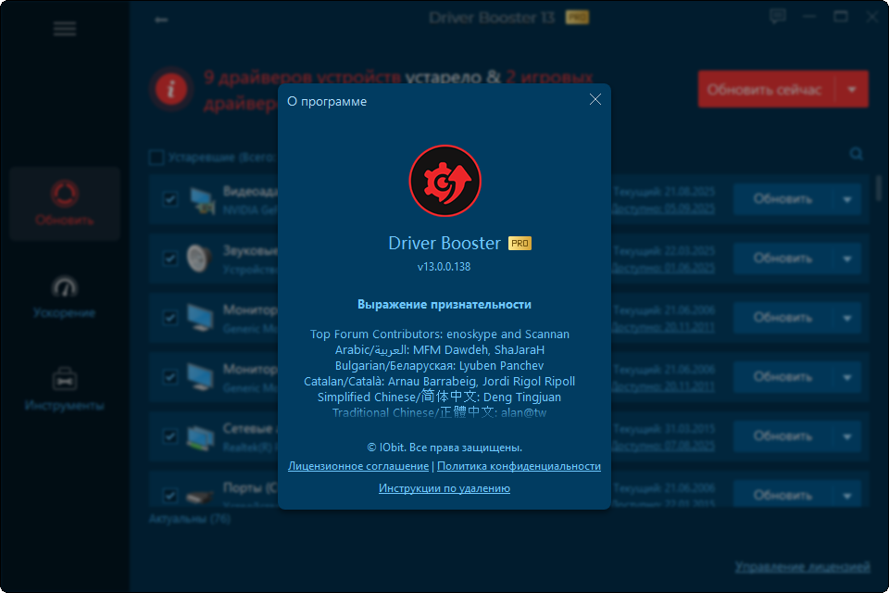Click the network adapter device icon
Viewport: 889px width, 593px height.
(x=201, y=437)
